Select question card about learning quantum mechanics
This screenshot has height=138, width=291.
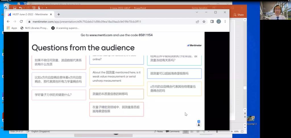click(59, 95)
